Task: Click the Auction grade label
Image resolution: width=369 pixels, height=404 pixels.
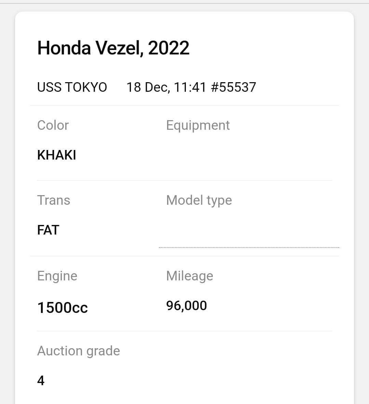Action: pyautogui.click(x=78, y=351)
